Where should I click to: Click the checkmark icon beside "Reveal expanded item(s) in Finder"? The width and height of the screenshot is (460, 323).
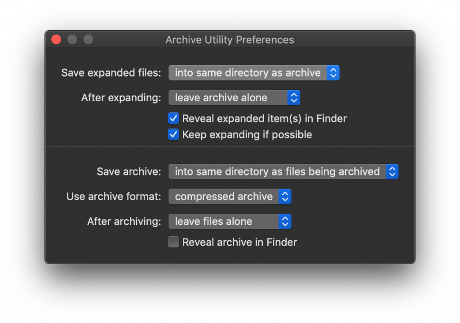coord(173,118)
